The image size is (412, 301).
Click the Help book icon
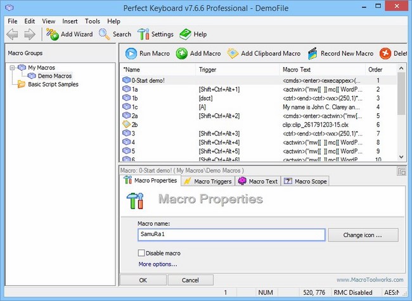pyautogui.click(x=185, y=34)
